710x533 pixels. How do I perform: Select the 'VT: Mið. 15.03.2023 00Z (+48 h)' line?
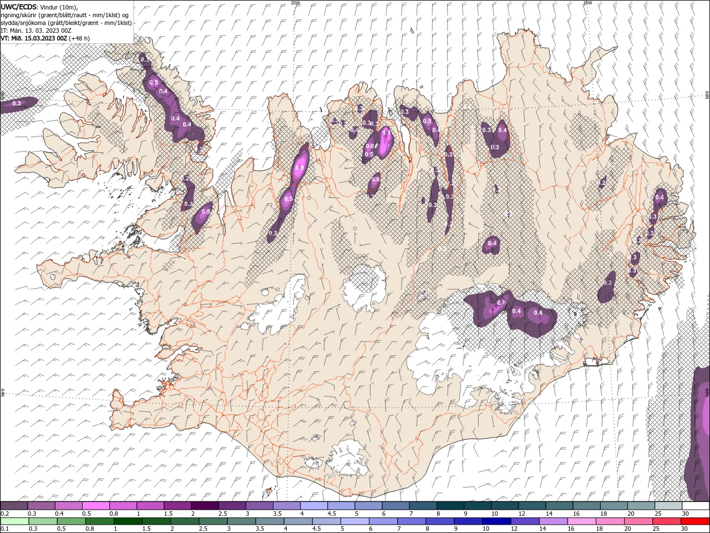[x=45, y=38]
